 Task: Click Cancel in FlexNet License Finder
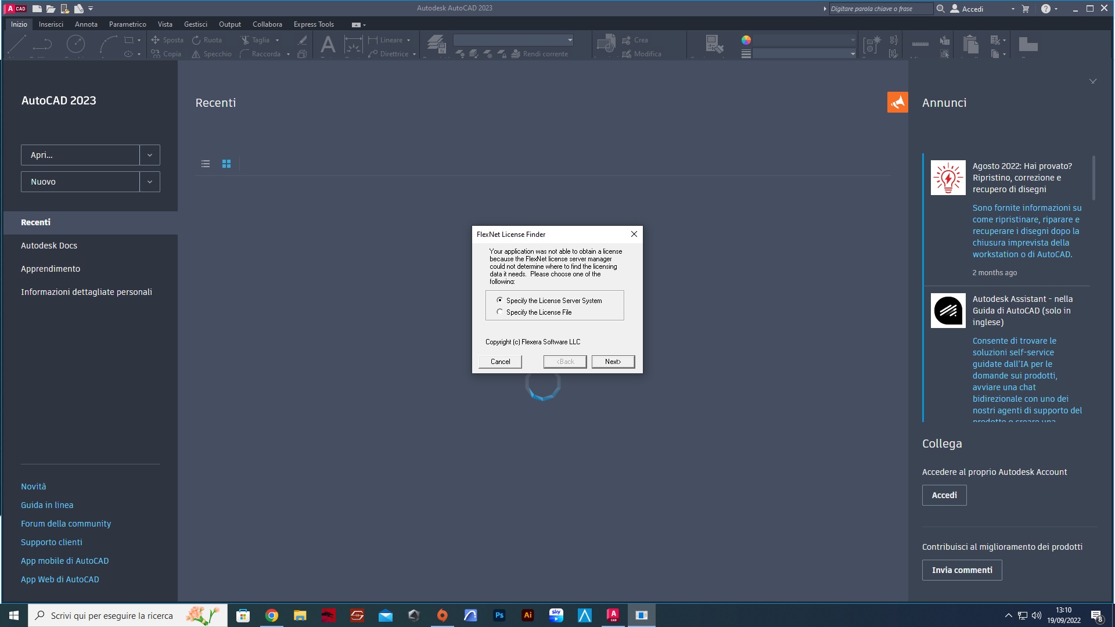pos(500,362)
